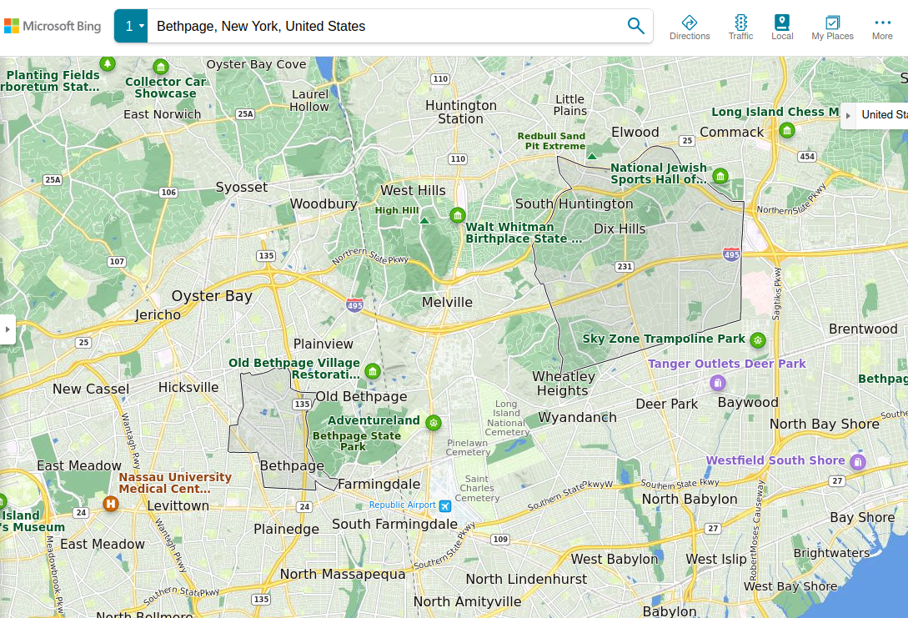Viewport: 908px width, 618px height.
Task: Click Old Bethpage Village Restoration marker
Action: (x=373, y=370)
